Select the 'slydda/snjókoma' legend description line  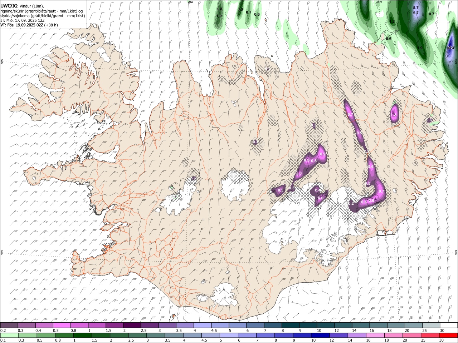(42, 16)
